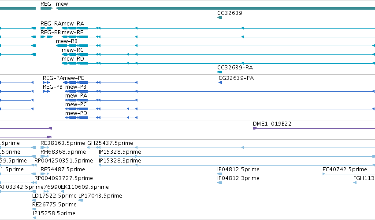Image resolution: width=375 pixels, height=220 pixels.
Task: Click the RH68368.5prime EST label
Action: 63,152
